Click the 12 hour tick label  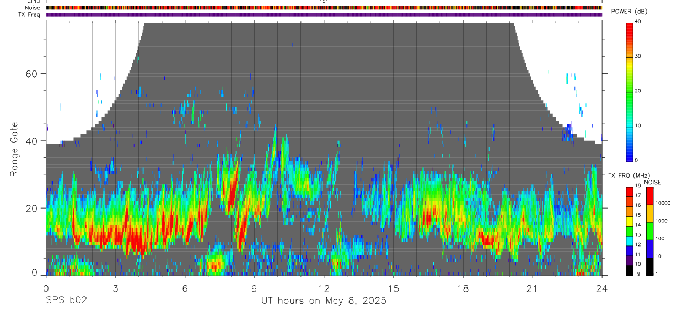324,288
